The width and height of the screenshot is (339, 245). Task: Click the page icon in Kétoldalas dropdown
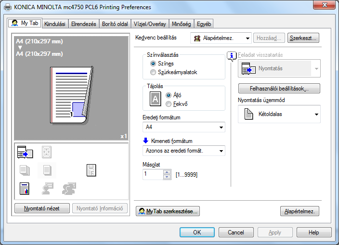[x=248, y=114]
